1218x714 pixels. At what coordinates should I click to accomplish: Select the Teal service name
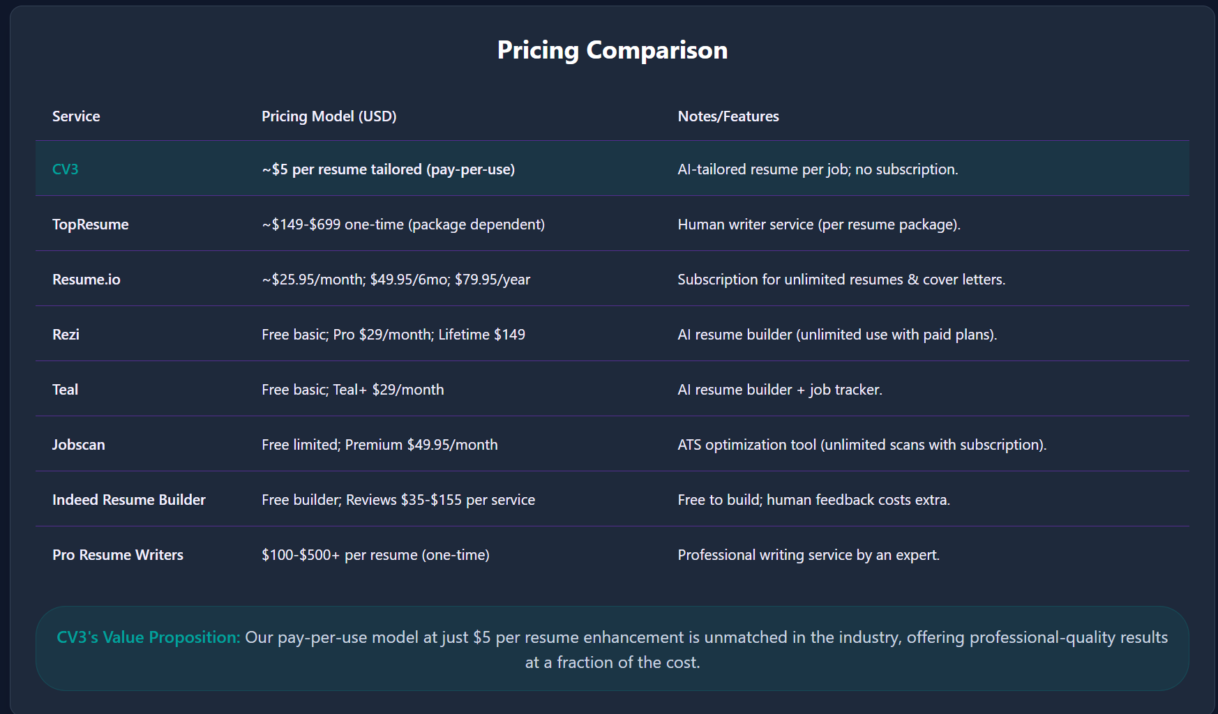(x=65, y=390)
